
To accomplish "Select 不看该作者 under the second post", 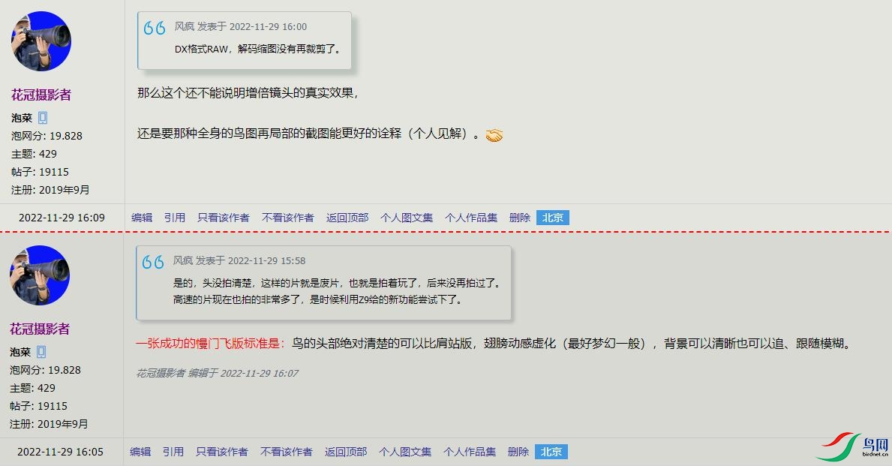I will coord(286,452).
